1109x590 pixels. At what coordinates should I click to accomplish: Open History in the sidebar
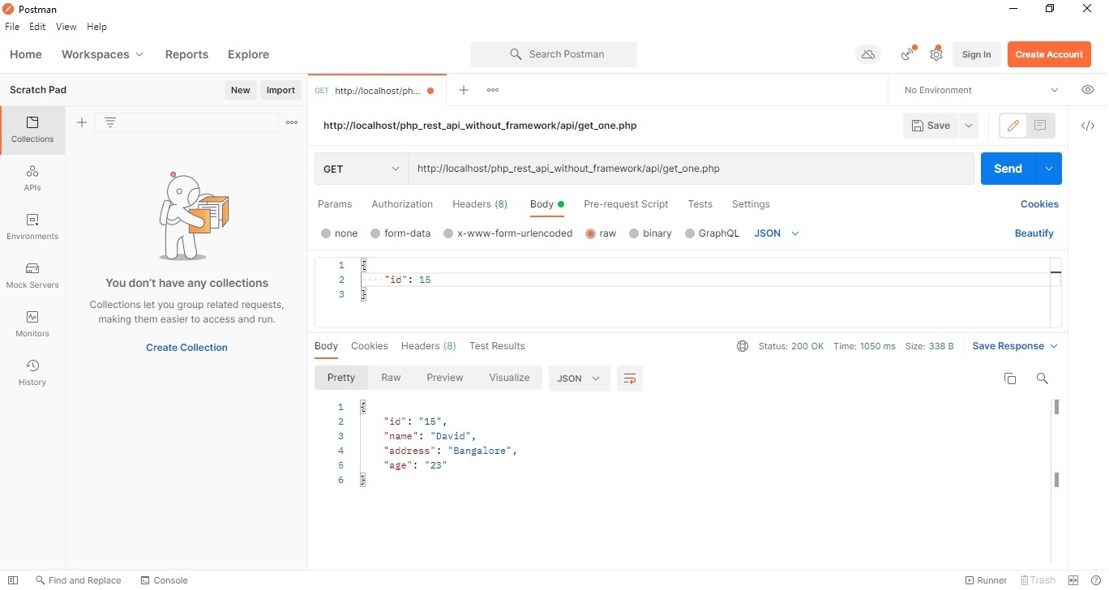(32, 372)
